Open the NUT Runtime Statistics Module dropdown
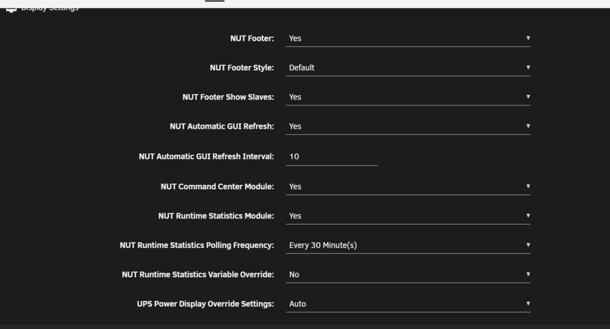Screen dimensions: 610x329 tap(408, 215)
